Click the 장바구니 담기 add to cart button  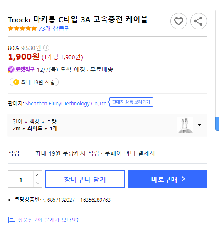pos(85,179)
